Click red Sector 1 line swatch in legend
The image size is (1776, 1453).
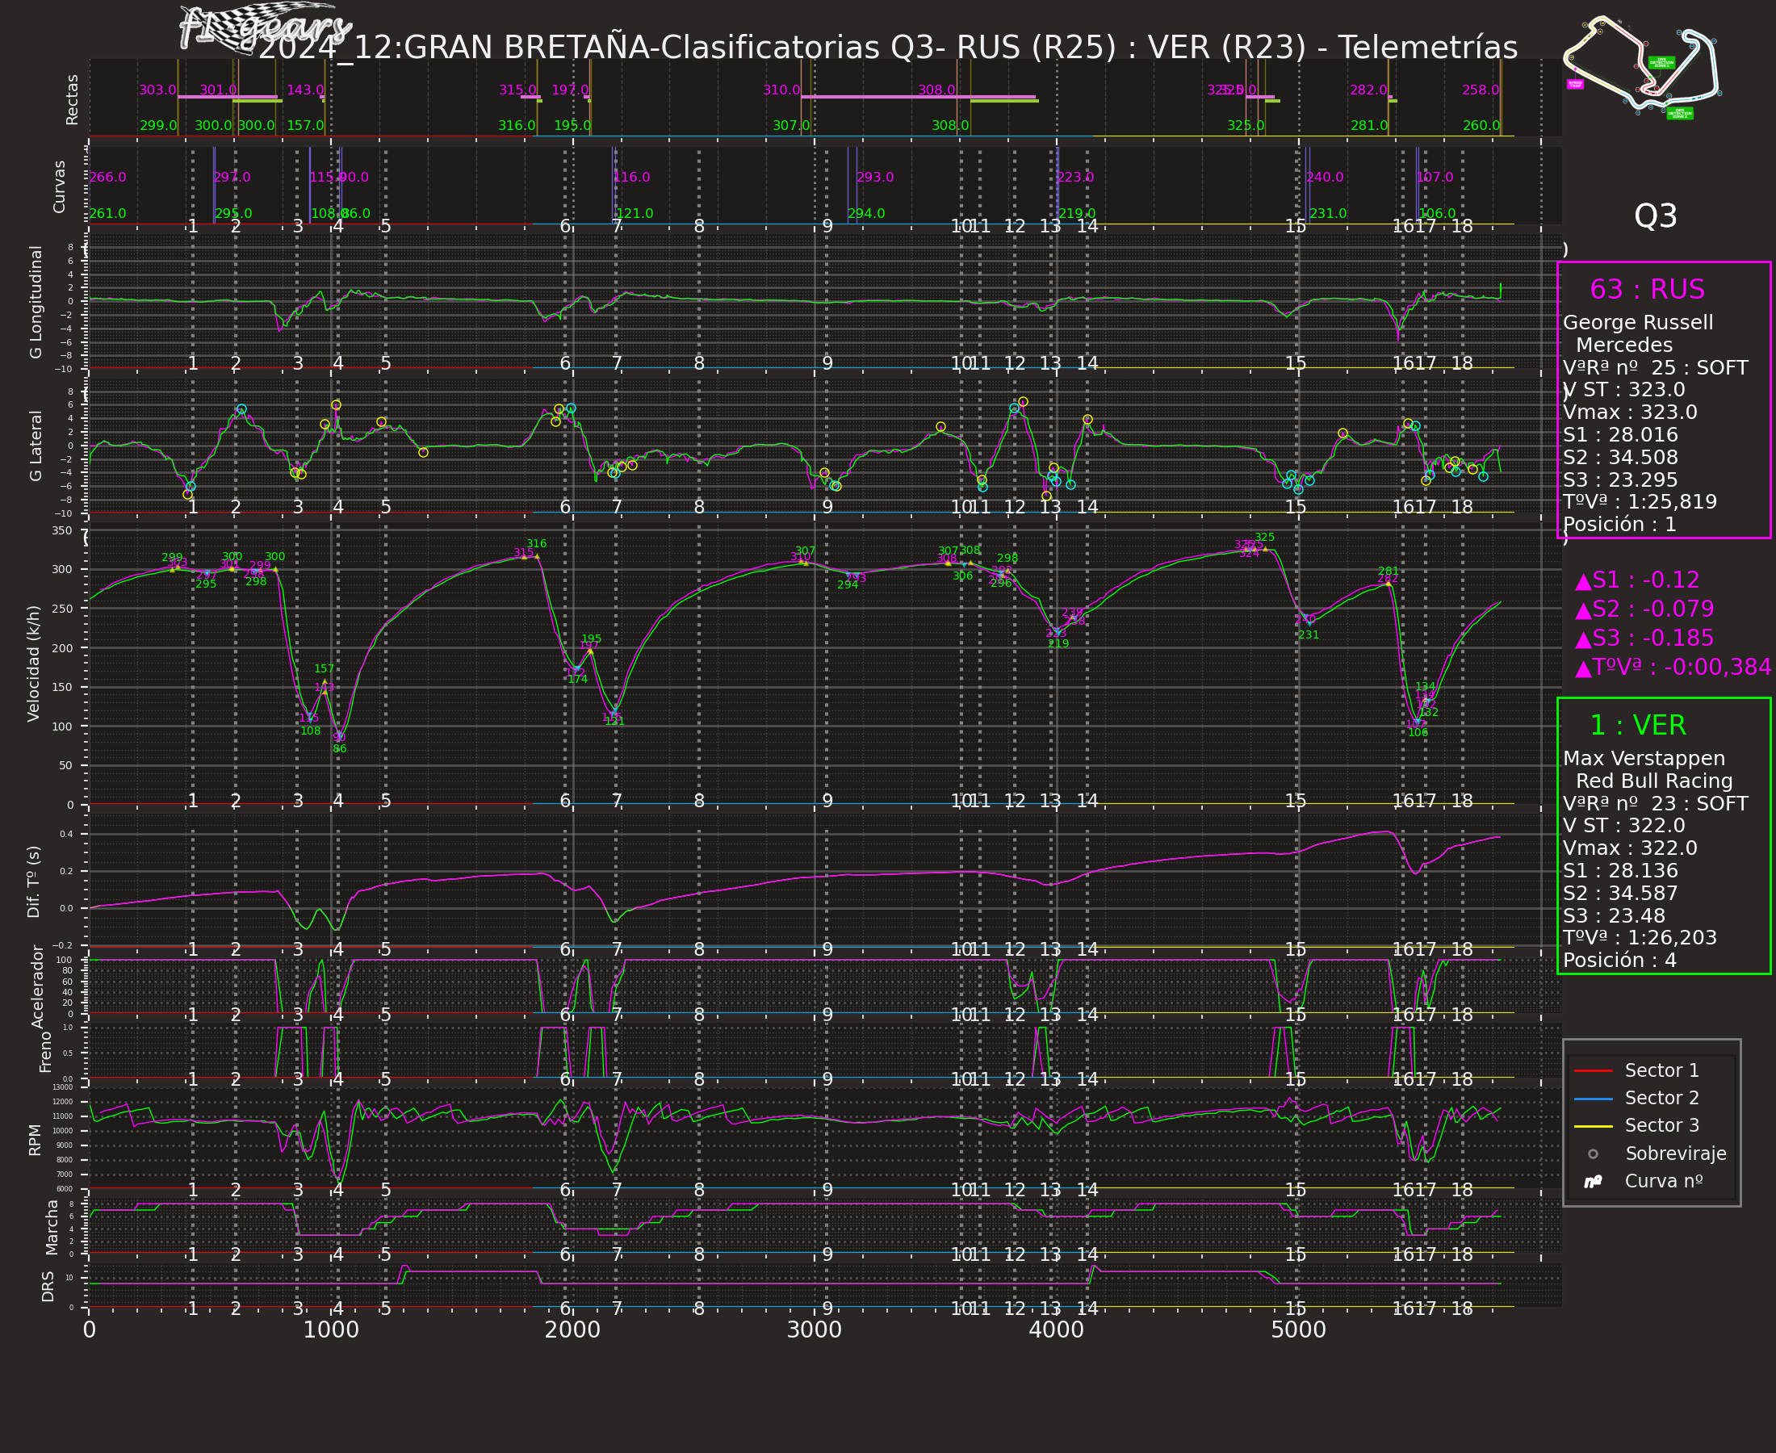coord(1593,1071)
